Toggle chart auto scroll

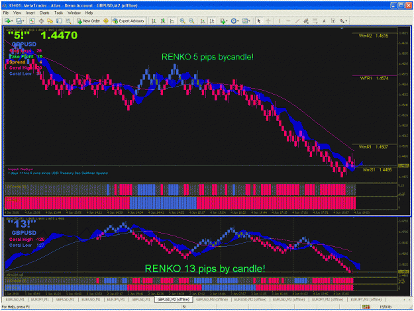[203, 21]
